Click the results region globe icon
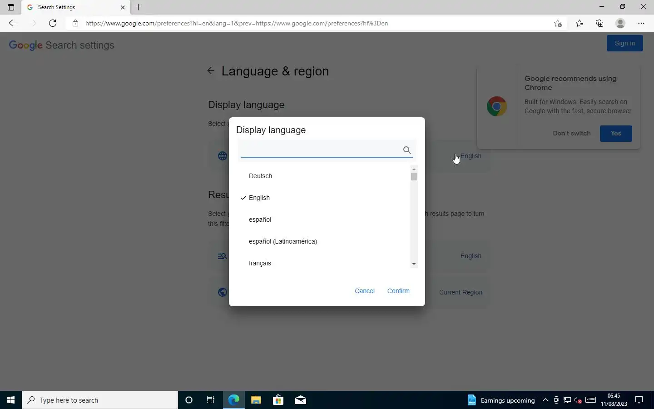 (x=223, y=292)
